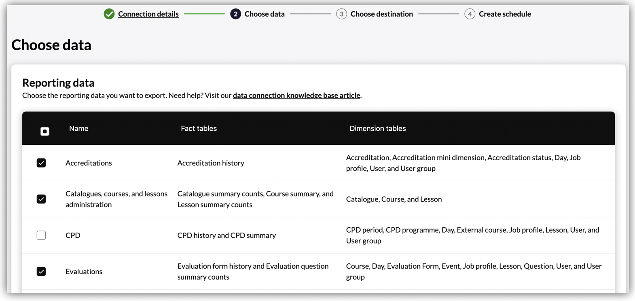
Task: Click the CPD row name
Action: click(73, 235)
